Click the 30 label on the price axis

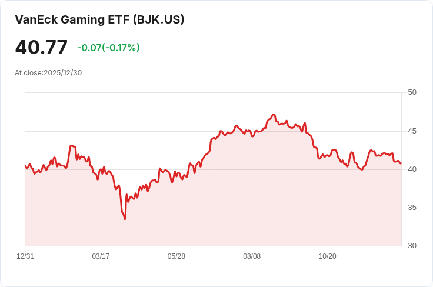click(x=412, y=246)
